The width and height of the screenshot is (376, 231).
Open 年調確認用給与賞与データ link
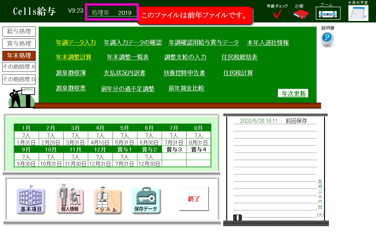[x=204, y=42]
